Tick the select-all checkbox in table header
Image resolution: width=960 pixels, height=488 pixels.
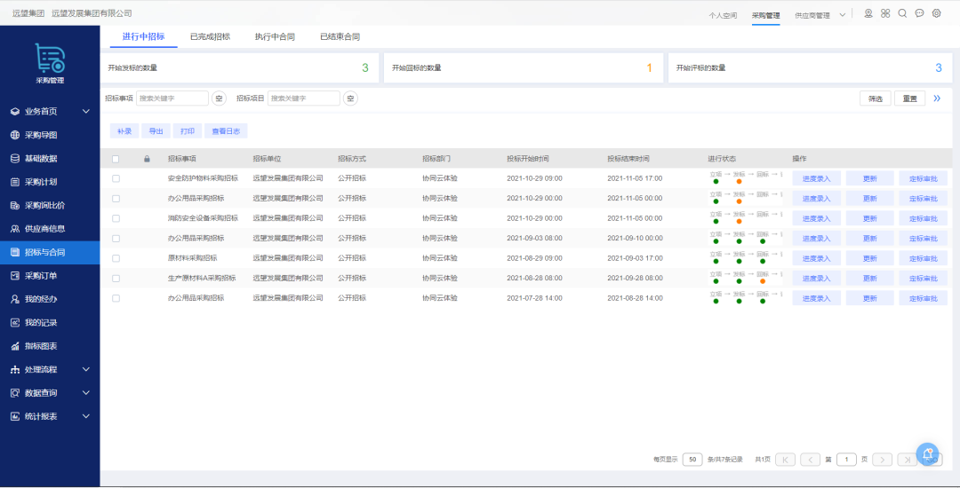[116, 159]
